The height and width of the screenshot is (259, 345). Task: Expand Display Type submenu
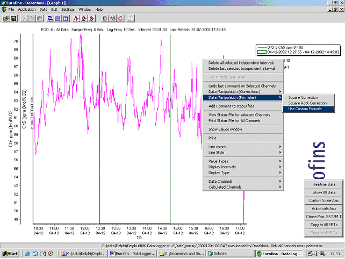pos(243,172)
